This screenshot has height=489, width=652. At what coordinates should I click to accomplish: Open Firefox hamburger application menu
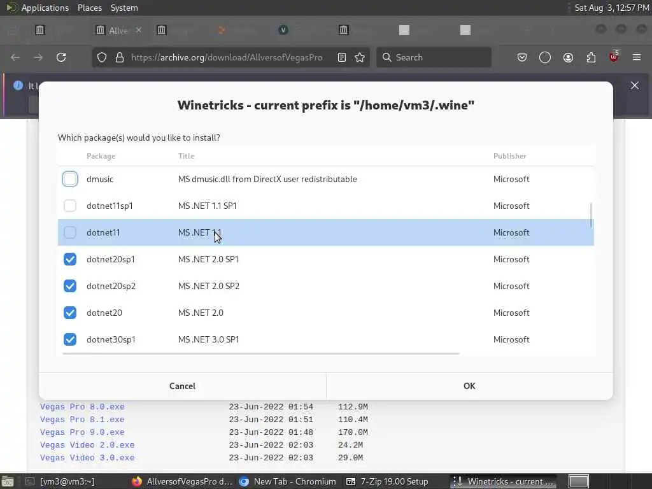pos(637,57)
